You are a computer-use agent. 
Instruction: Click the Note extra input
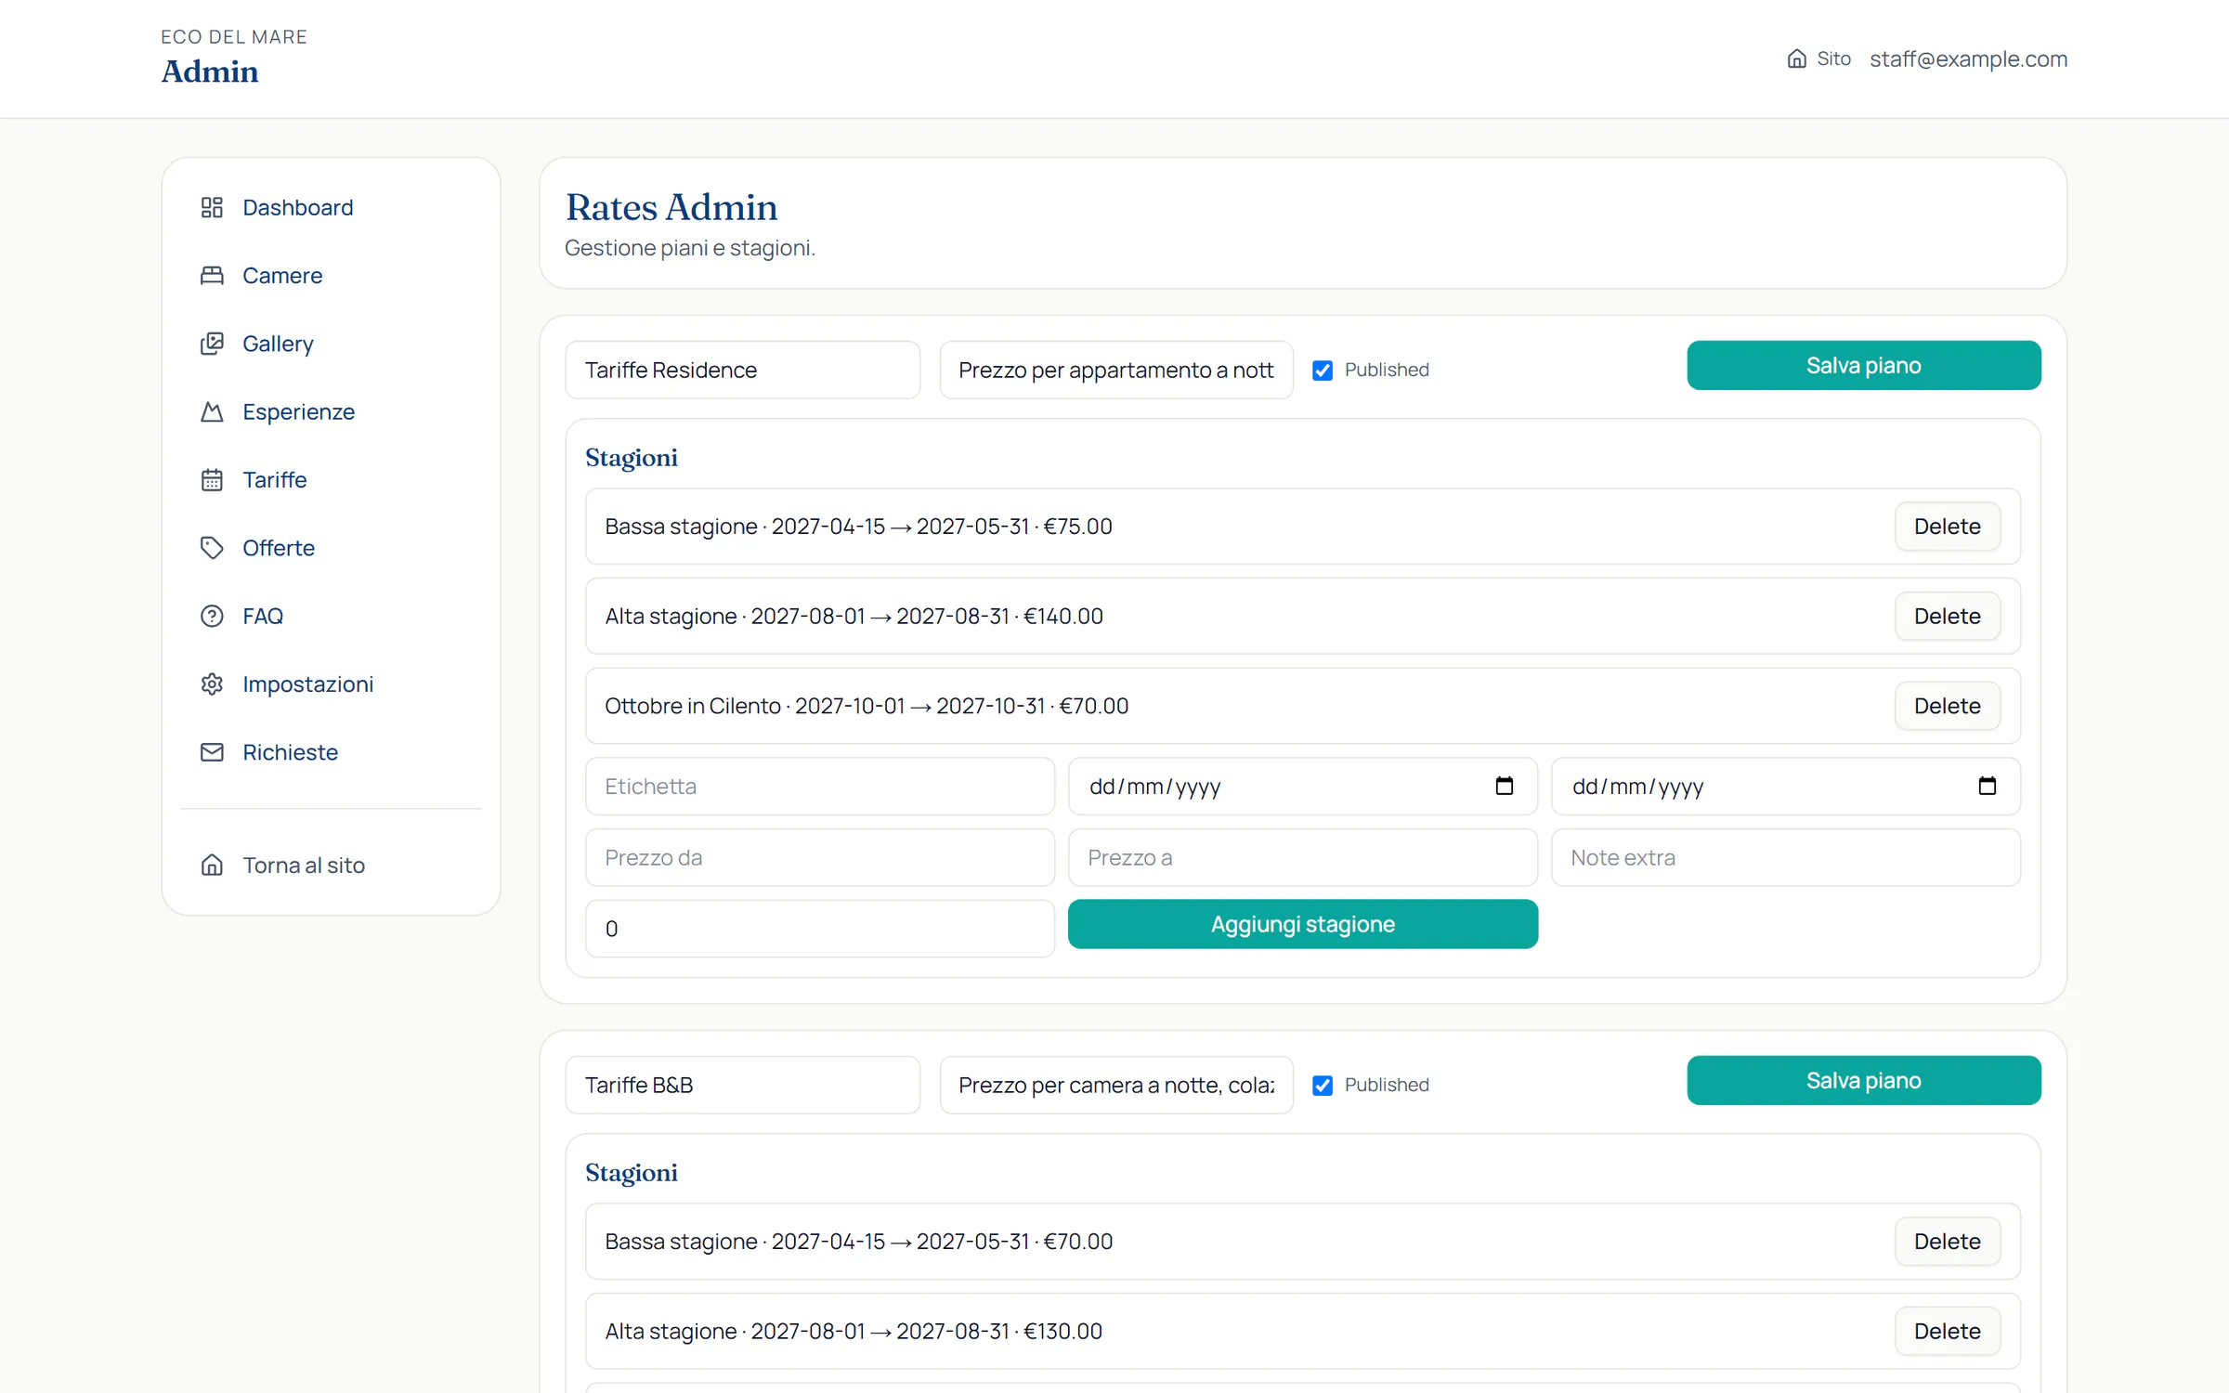pyautogui.click(x=1785, y=857)
